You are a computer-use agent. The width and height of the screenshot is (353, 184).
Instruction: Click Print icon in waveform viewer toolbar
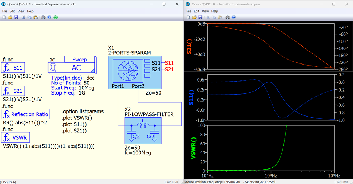click(227, 17)
